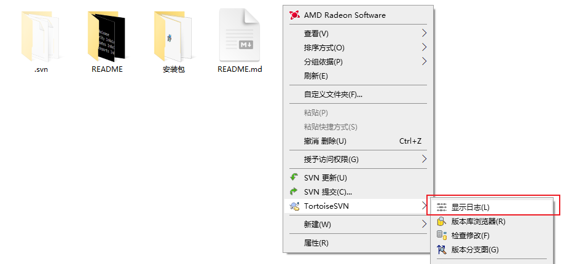564x264 pixels.
Task: Click the SVN Update green arrow icon
Action: point(294,177)
